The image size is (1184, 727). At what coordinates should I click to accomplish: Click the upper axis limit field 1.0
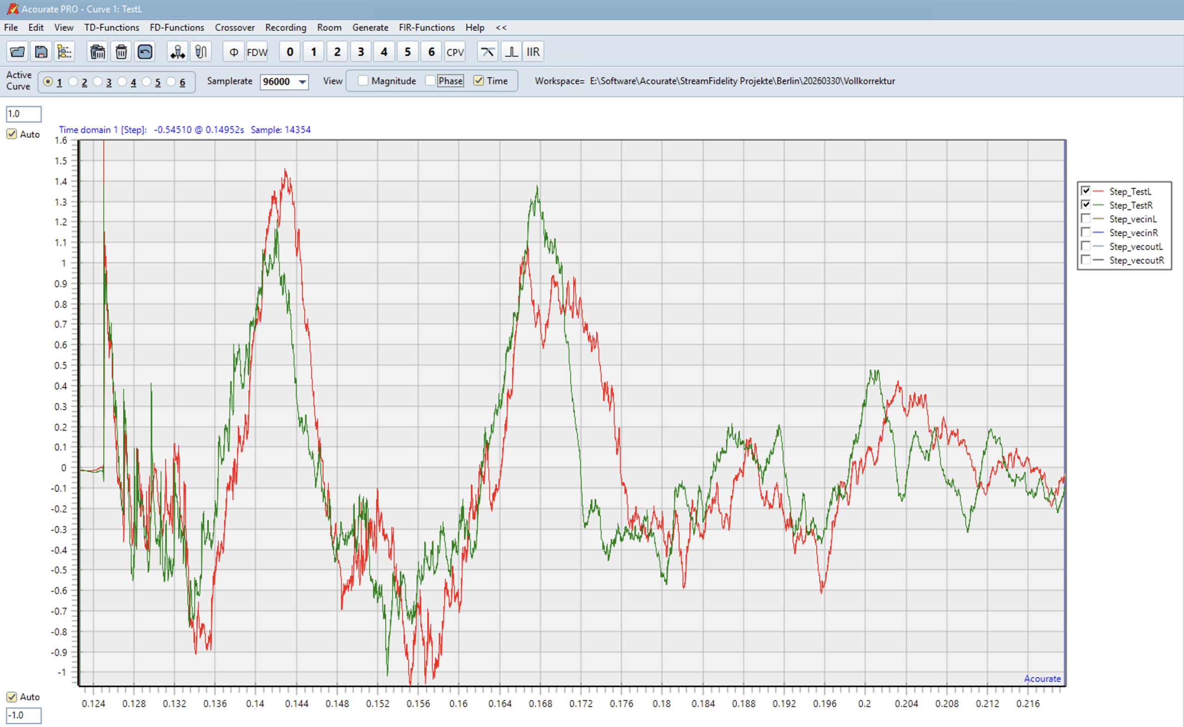(x=23, y=114)
